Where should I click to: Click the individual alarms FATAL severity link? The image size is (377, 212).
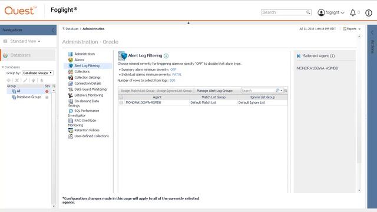[x=177, y=75]
